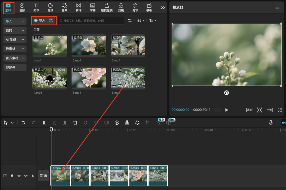Open the 滤镜 (filters) panel

[121, 7]
